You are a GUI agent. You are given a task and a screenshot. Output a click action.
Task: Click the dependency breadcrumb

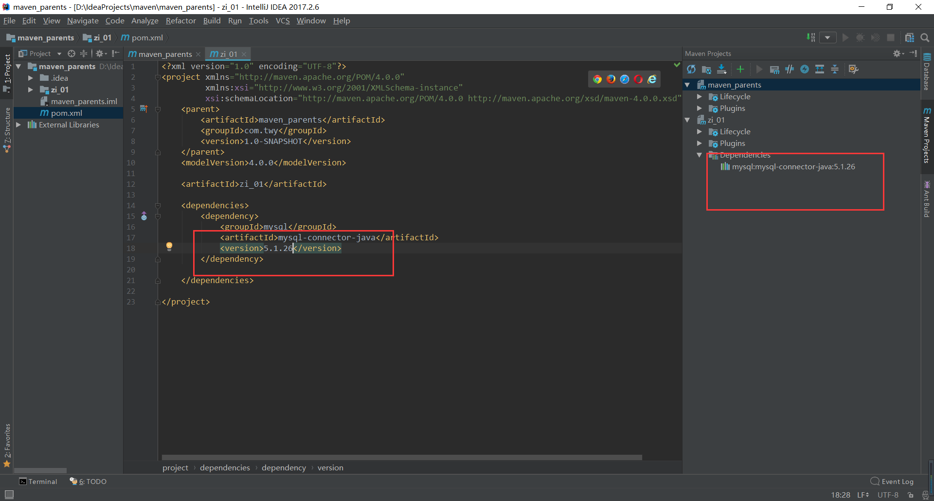pos(284,467)
